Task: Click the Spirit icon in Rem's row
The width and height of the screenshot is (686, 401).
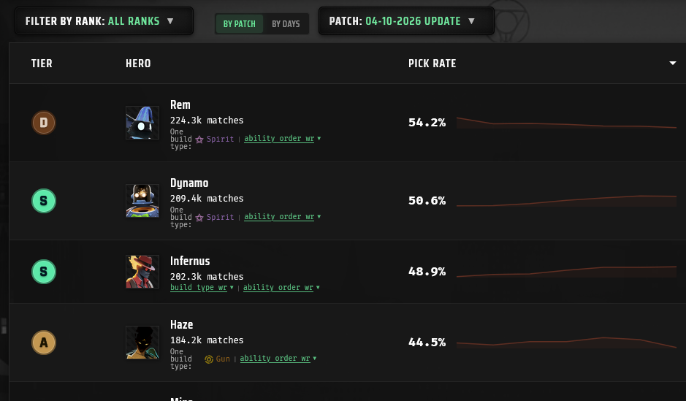Action: [199, 140]
